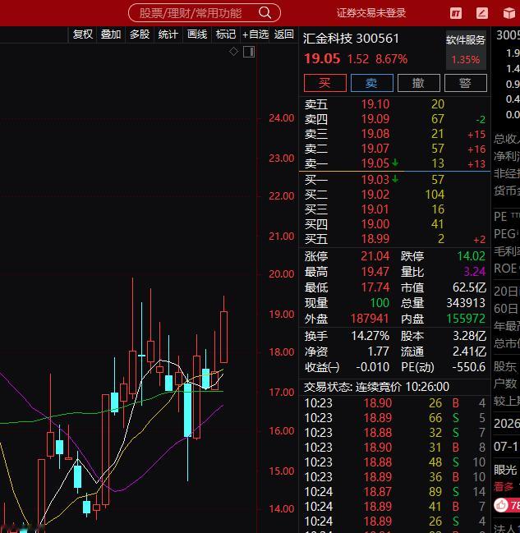
Task: Click 证券交易未登录 login link
Action: (x=371, y=13)
